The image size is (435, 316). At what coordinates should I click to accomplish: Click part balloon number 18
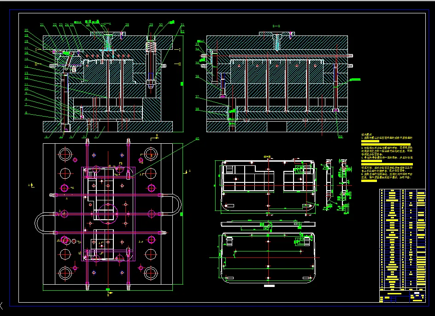point(26,41)
